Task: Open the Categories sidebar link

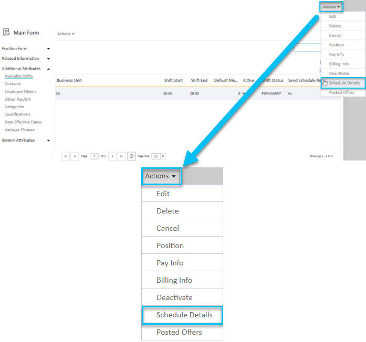Action: pos(15,106)
